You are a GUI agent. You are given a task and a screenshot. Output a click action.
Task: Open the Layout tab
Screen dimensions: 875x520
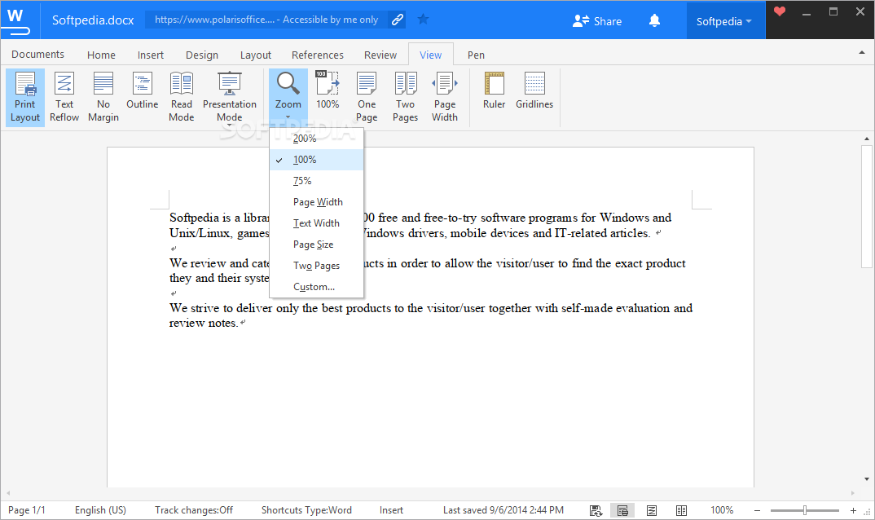click(x=256, y=55)
